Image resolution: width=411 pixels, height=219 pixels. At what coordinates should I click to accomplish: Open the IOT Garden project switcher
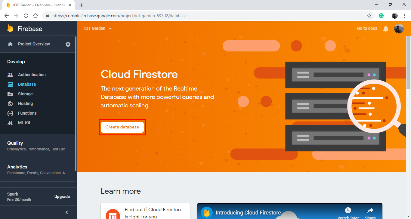[98, 28]
